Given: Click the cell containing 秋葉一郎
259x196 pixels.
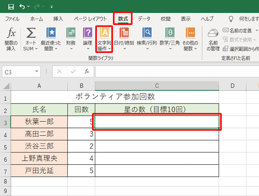Looking at the screenshot, I should [x=39, y=122].
